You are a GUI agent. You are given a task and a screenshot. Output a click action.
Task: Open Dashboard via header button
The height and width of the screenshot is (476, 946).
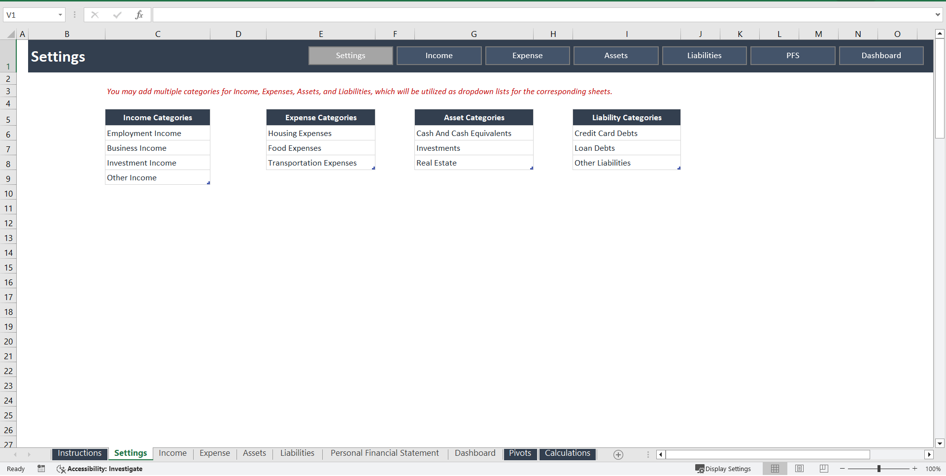[x=881, y=56]
